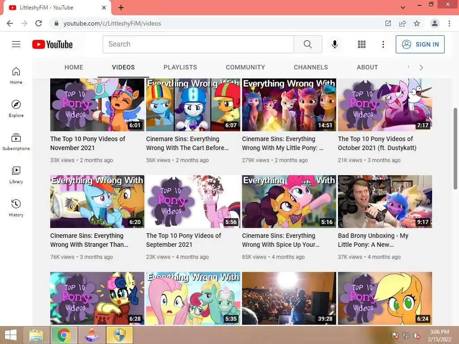Open Everything Wrong With Stranger Than title
The height and width of the screenshot is (344, 459).
[89, 240]
